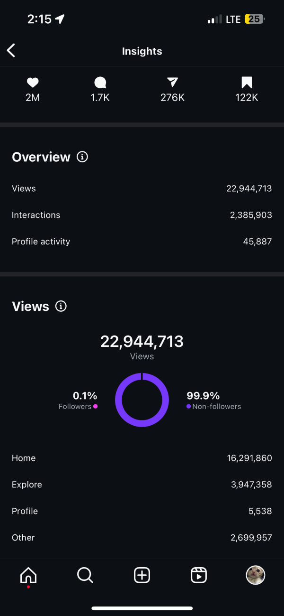Tap the likes heart icon

(x=32, y=83)
